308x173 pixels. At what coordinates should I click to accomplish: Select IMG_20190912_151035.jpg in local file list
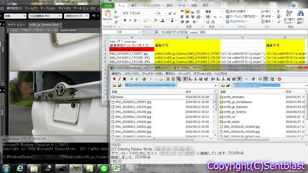point(133,107)
